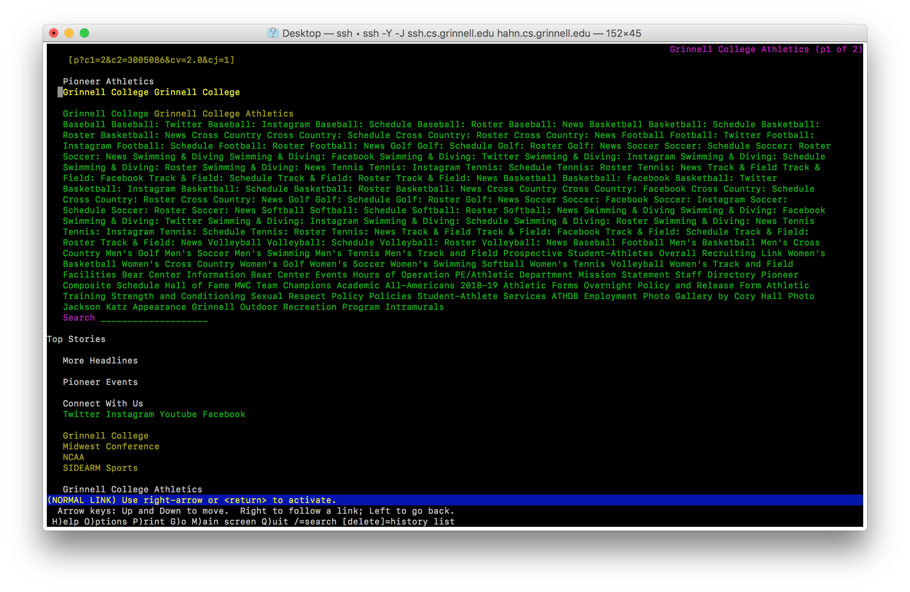Follow the Employment link
910x592 pixels.
pos(610,296)
